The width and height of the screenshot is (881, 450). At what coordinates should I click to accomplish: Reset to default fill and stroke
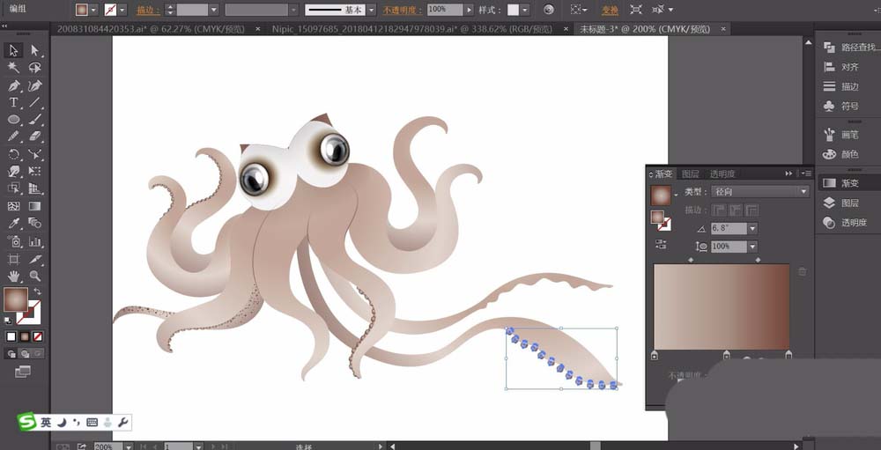point(9,321)
